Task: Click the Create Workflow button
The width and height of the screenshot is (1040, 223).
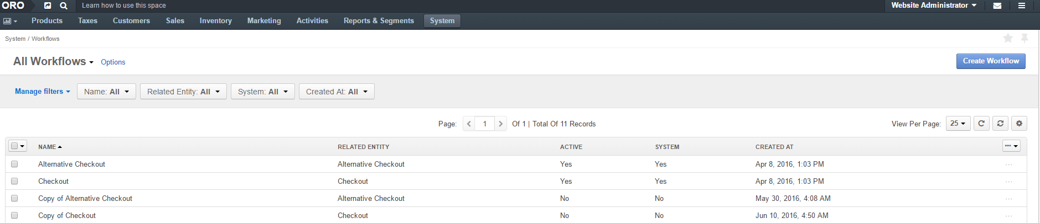Action: pyautogui.click(x=991, y=61)
